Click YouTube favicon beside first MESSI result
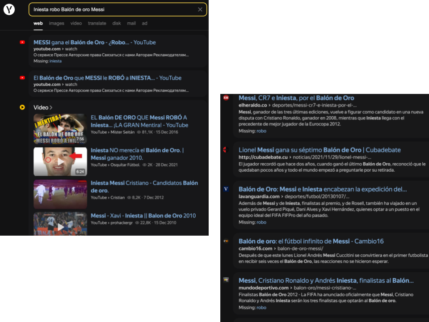The image size is (429, 322). pos(22,42)
